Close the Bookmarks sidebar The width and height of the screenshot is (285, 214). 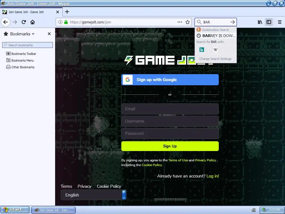coord(49,34)
